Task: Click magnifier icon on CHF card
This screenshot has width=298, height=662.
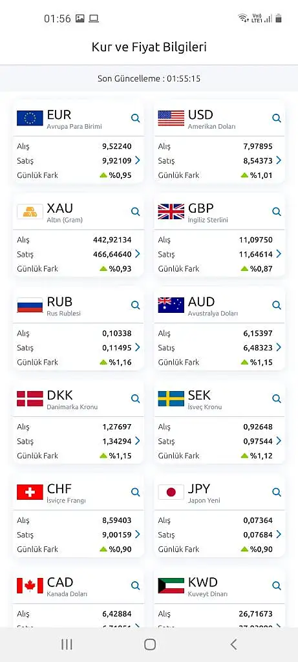Action: pos(136,492)
